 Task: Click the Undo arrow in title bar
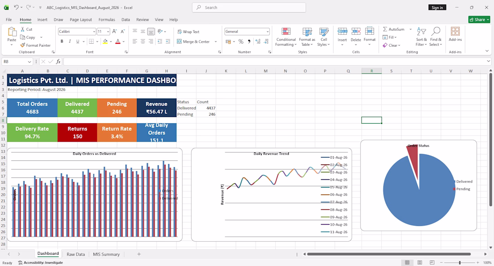(16, 7)
